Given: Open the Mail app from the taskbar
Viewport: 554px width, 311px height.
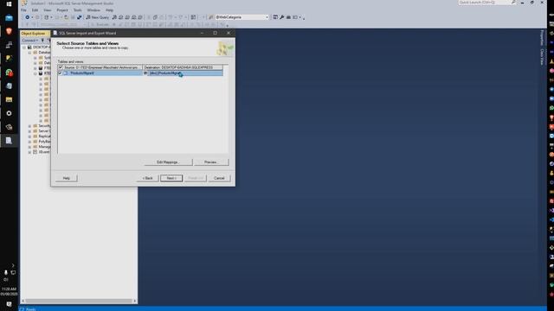Looking at the screenshot, I should point(9,17).
